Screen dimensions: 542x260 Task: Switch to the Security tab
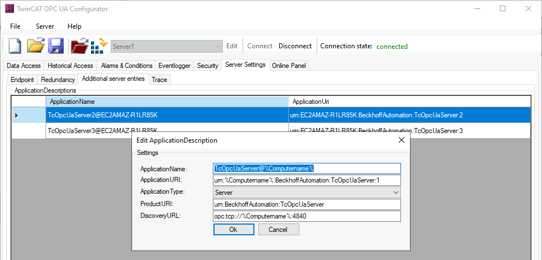(208, 66)
